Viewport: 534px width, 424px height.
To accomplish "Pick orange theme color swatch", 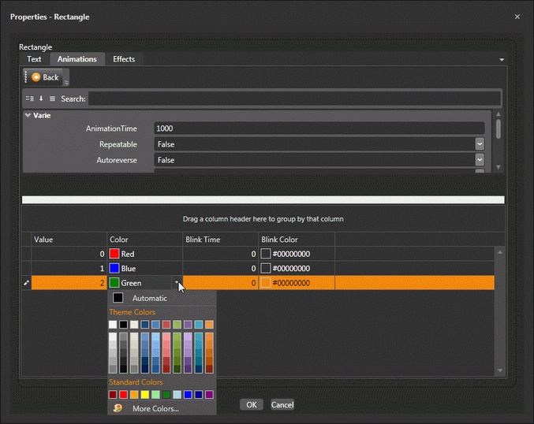I will click(209, 324).
